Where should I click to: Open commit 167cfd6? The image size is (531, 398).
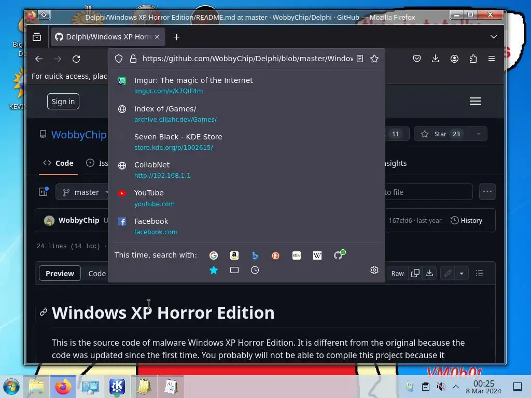400,221
